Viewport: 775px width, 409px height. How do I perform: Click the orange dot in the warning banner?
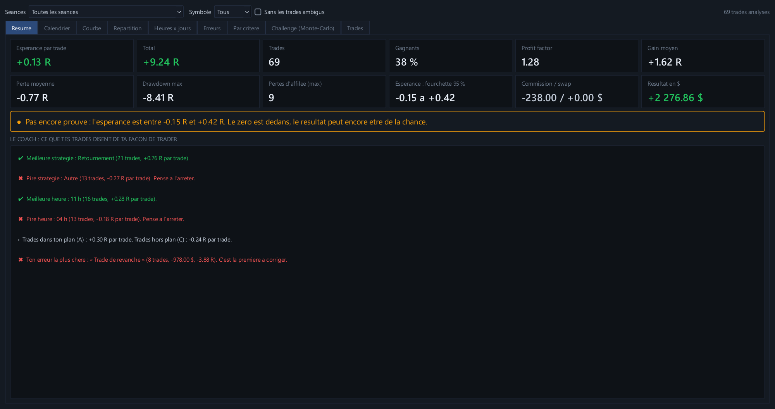click(x=19, y=122)
